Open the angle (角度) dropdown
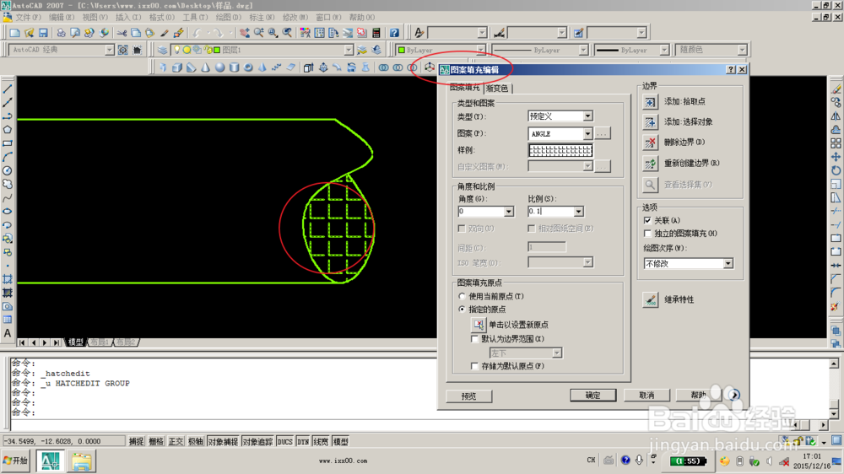Screen dimensions: 844x474 (x=509, y=212)
